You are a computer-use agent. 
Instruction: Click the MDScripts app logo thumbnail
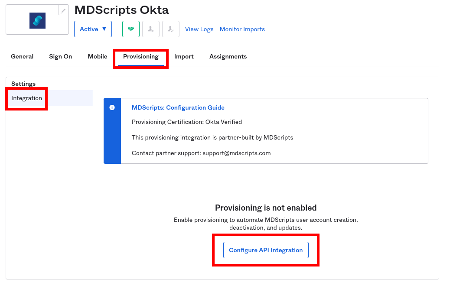38,21
